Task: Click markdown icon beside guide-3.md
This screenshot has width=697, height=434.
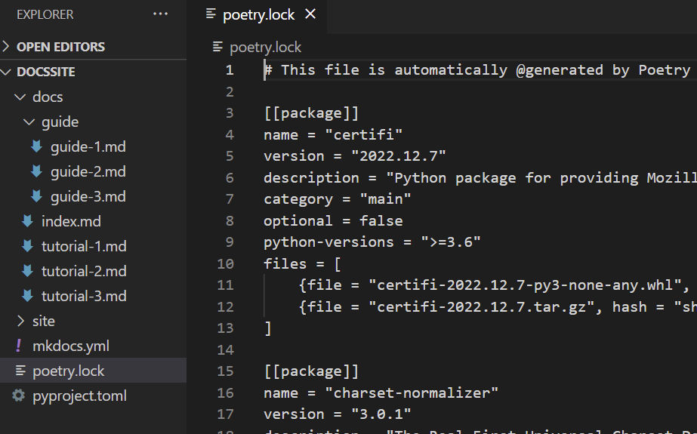Action: point(36,196)
